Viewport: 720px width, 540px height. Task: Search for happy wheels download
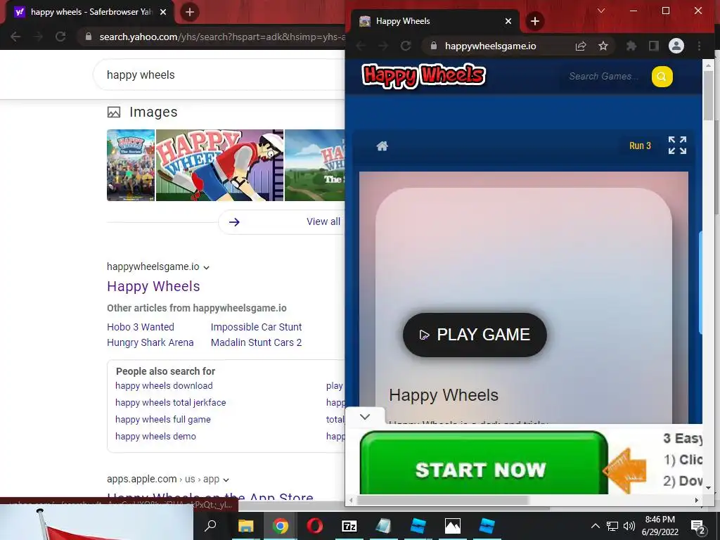point(164,386)
